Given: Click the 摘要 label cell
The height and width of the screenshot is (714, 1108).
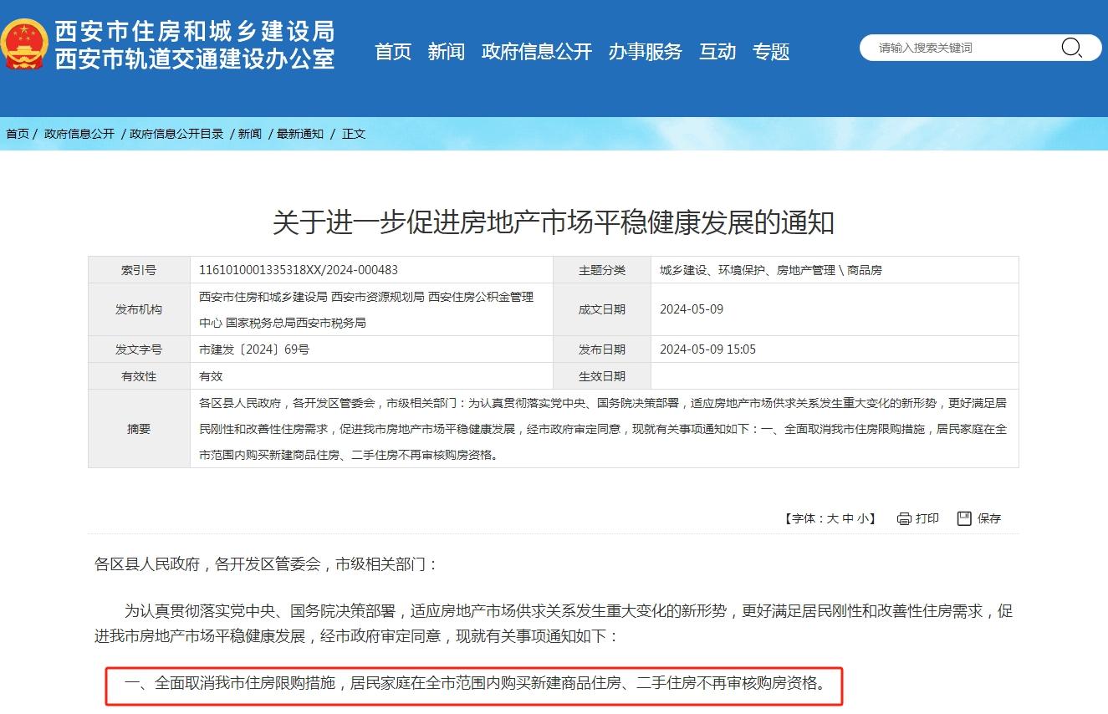Looking at the screenshot, I should 139,428.
